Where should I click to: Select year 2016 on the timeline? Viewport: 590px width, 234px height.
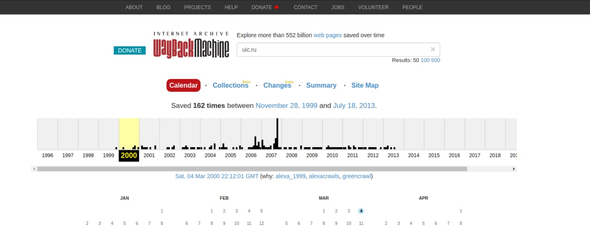[454, 155]
